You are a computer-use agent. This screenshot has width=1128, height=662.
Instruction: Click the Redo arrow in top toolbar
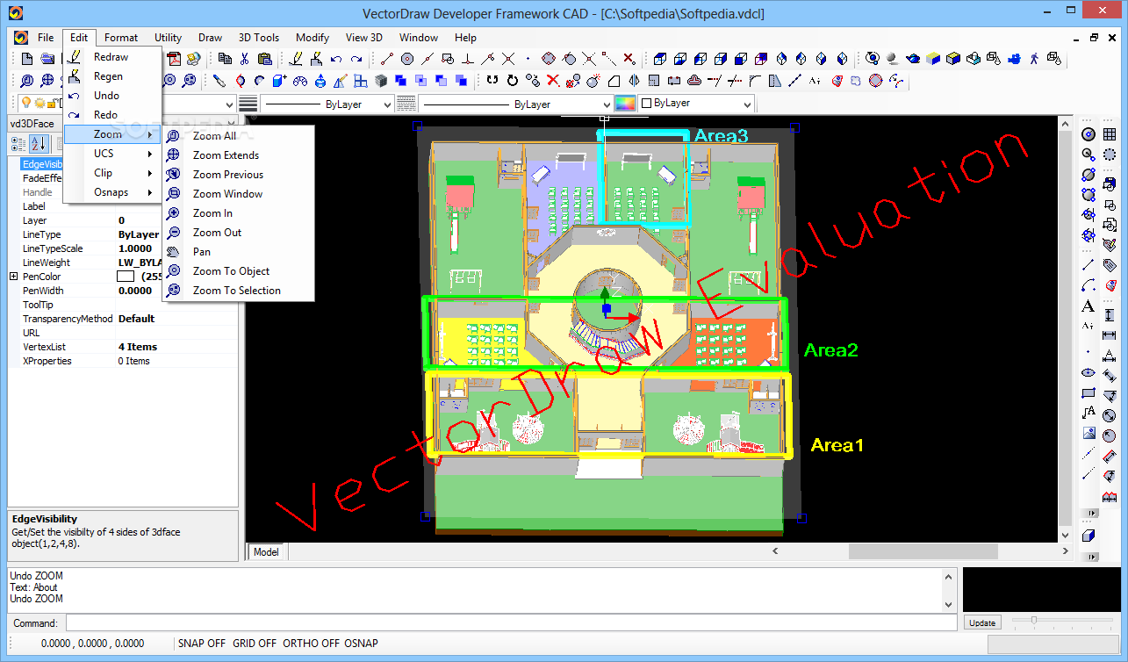tap(356, 59)
